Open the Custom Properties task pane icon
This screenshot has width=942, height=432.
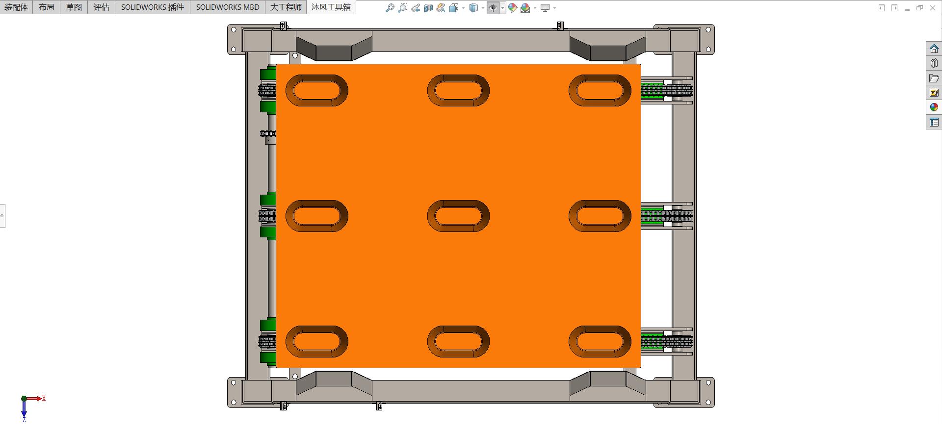click(934, 122)
